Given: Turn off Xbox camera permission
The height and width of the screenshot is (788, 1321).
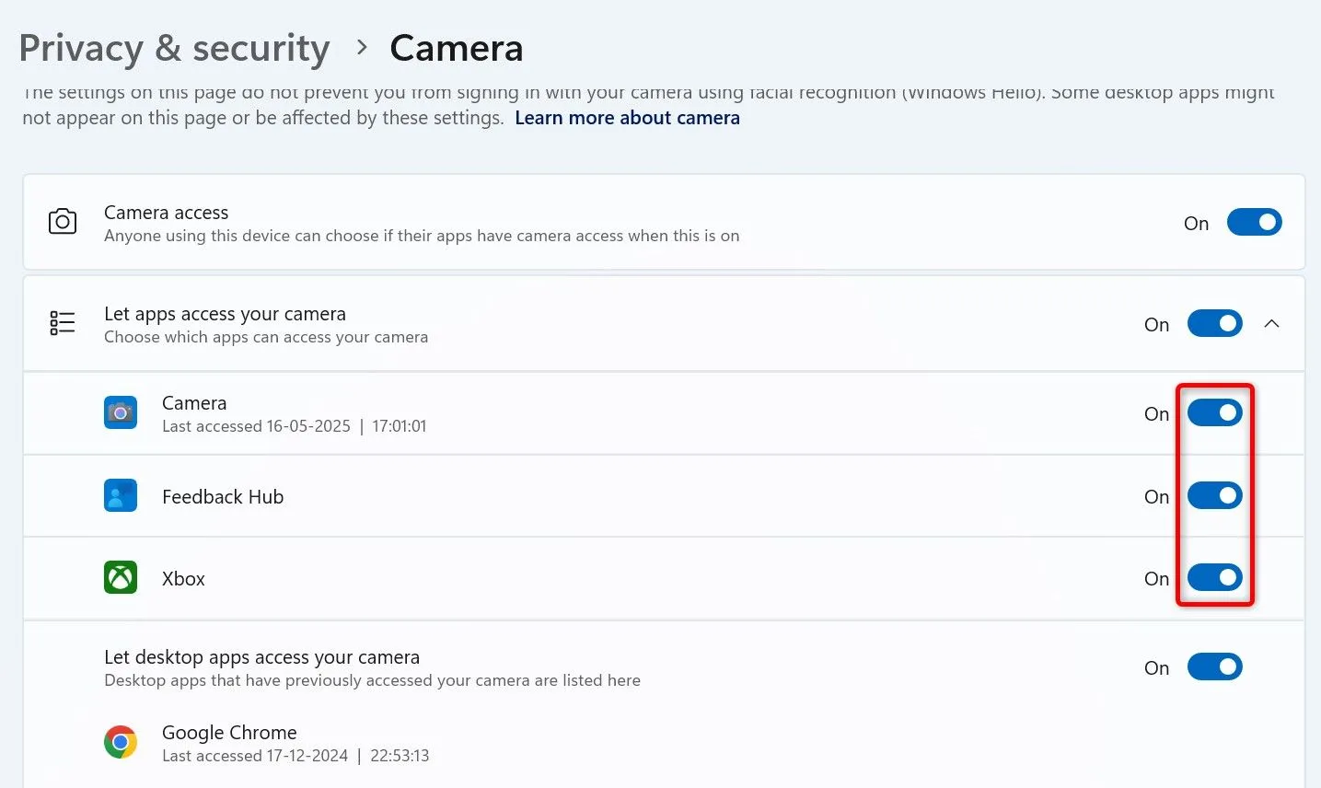Looking at the screenshot, I should click(1214, 577).
